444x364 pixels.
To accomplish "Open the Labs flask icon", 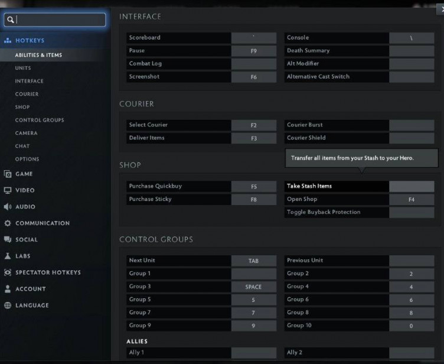I will [8, 256].
